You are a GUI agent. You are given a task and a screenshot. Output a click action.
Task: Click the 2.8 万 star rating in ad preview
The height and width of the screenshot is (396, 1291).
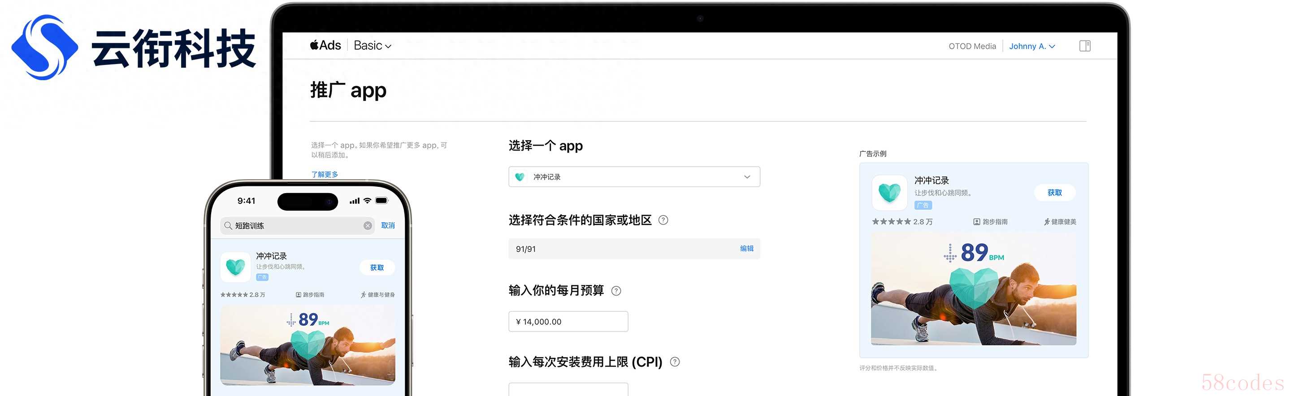pyautogui.click(x=902, y=222)
